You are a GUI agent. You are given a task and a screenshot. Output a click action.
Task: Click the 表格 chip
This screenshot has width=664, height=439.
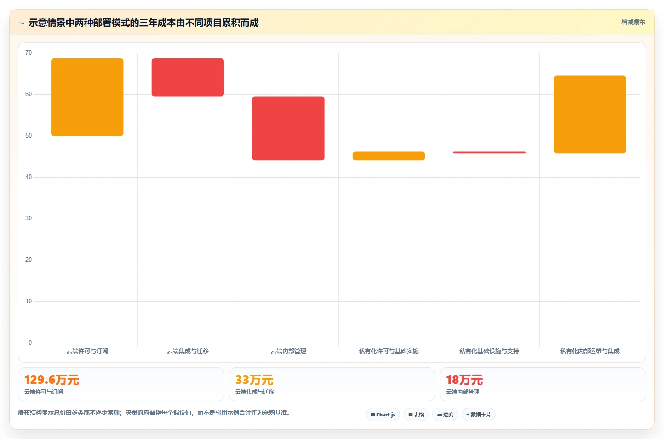pyautogui.click(x=416, y=415)
